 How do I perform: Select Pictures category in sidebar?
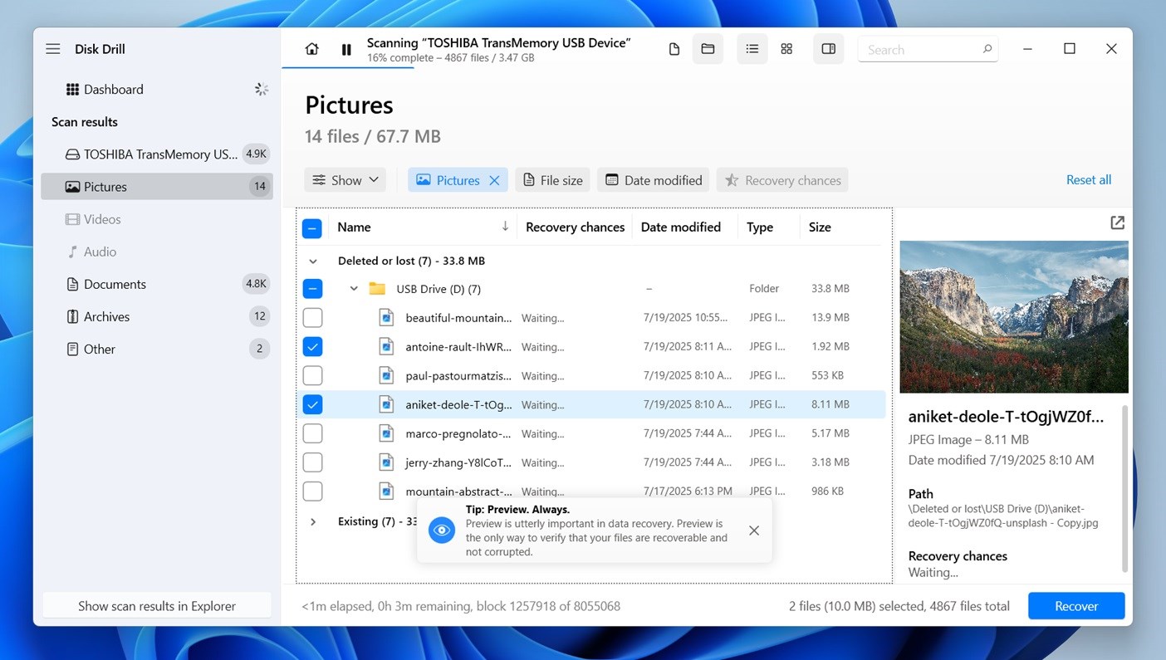coord(157,187)
